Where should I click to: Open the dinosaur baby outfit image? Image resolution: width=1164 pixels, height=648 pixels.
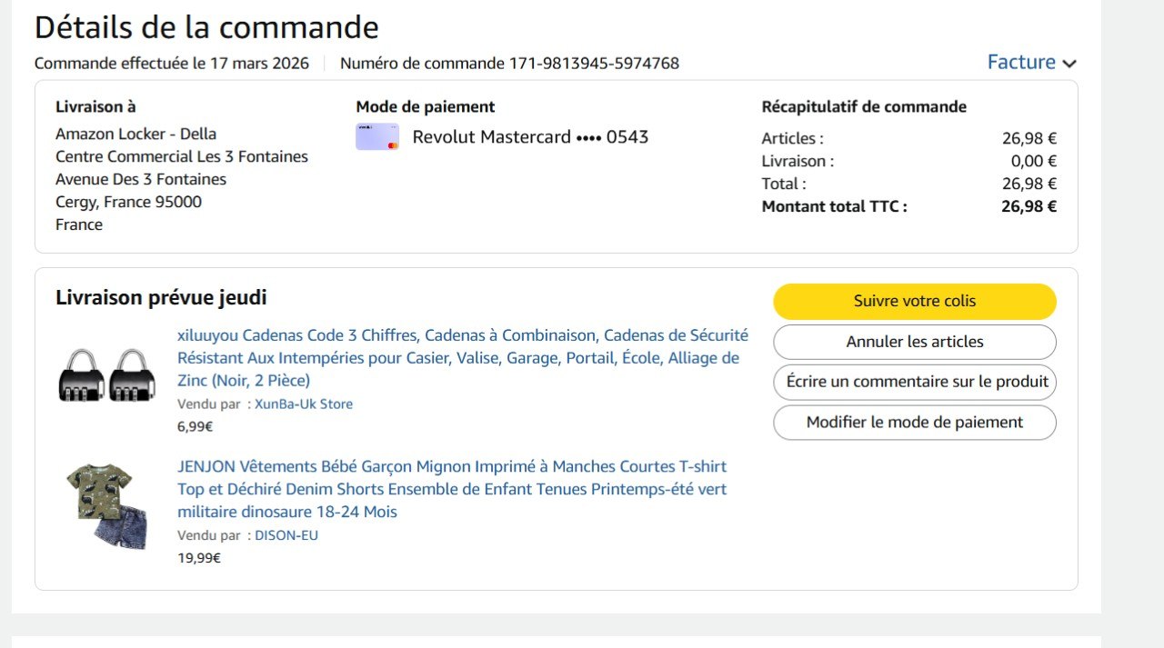[x=107, y=505]
